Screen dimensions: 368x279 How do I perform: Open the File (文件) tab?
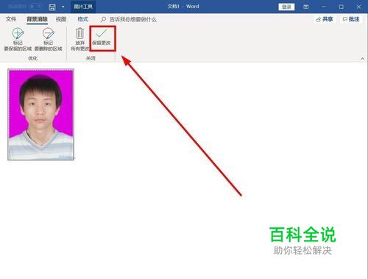coord(11,19)
